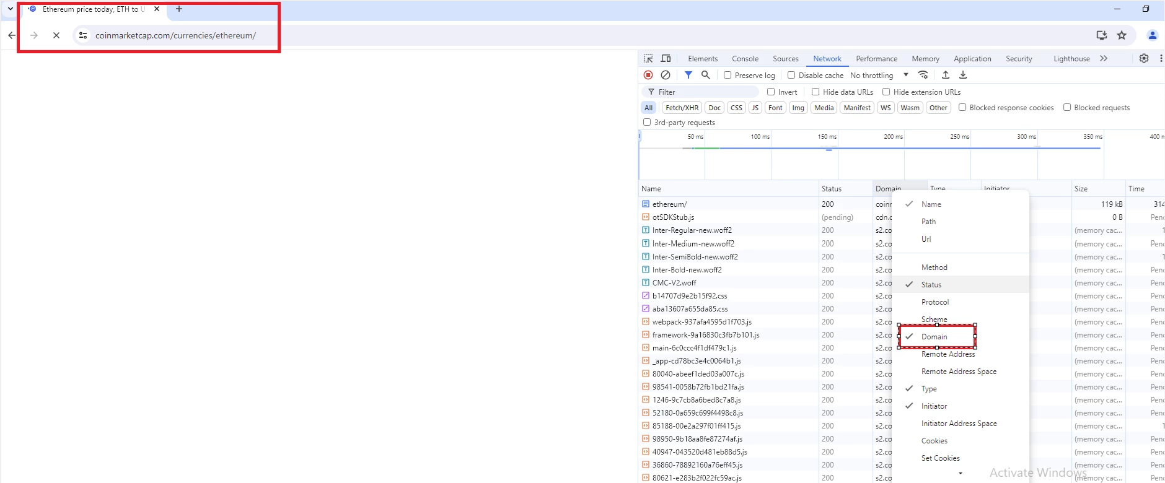The height and width of the screenshot is (483, 1165).
Task: Expand more column options at menu bottom
Action: pyautogui.click(x=961, y=474)
